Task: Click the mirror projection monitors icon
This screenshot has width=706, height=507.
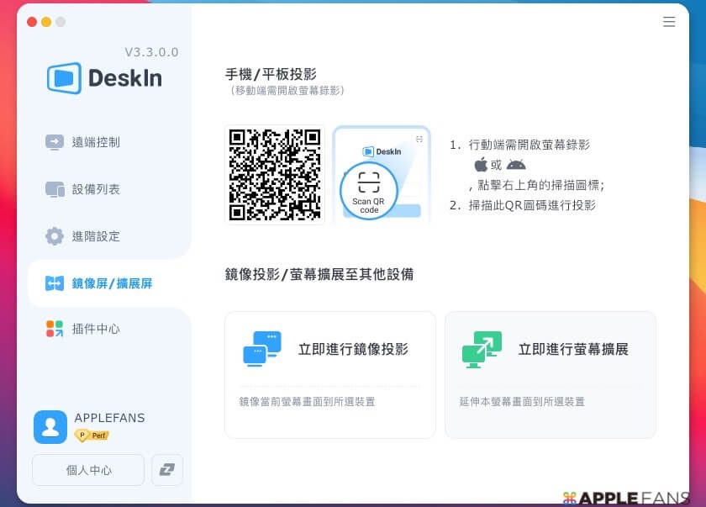Action: pos(261,349)
